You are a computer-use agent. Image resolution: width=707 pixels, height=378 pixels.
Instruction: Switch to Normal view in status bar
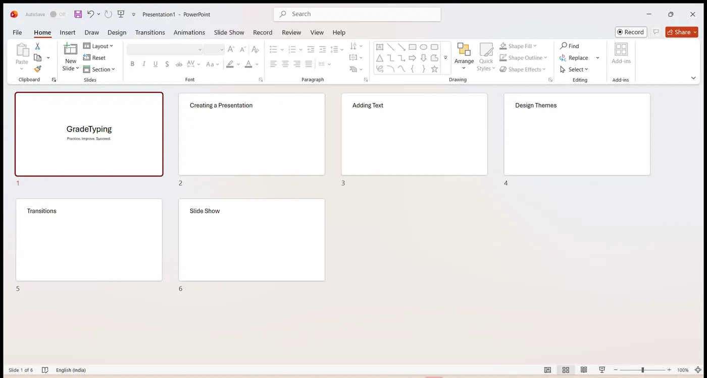coord(547,370)
